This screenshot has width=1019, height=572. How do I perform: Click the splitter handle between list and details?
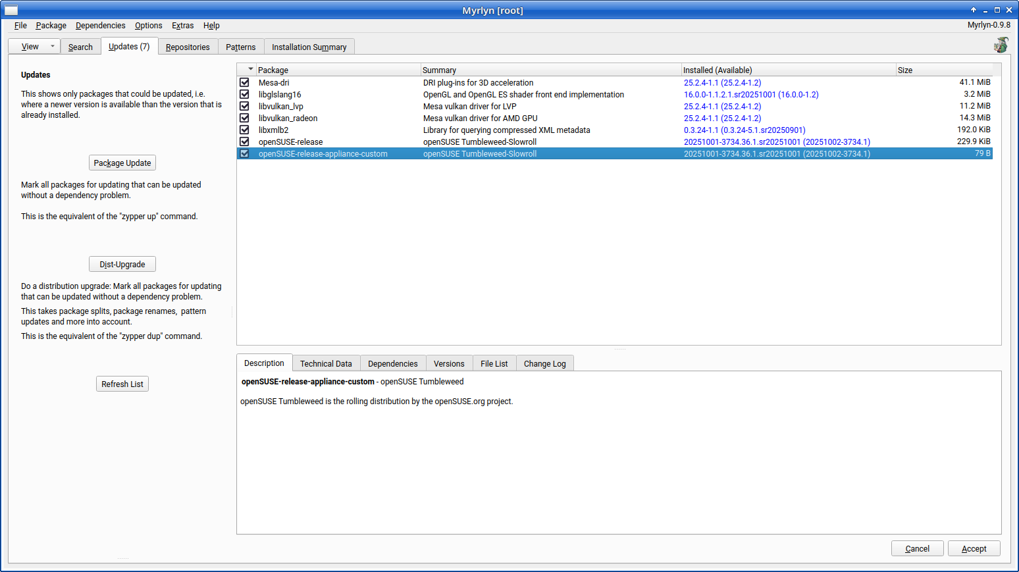click(619, 350)
